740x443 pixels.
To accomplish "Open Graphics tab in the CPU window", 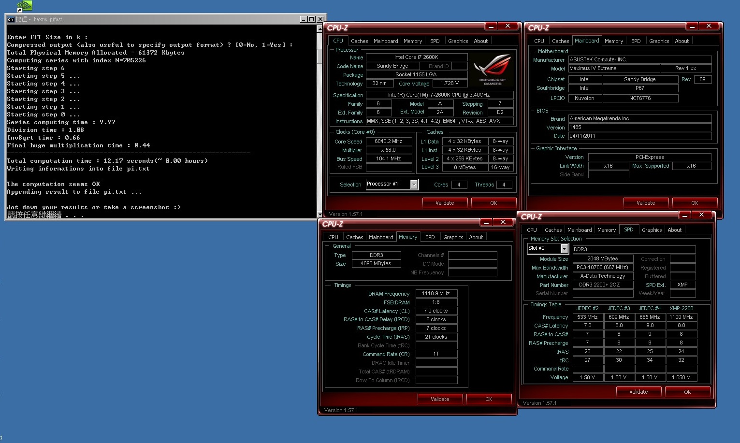I will 458,41.
